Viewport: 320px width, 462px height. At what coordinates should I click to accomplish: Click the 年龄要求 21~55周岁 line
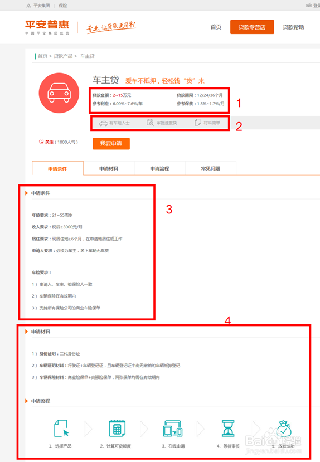(52, 215)
